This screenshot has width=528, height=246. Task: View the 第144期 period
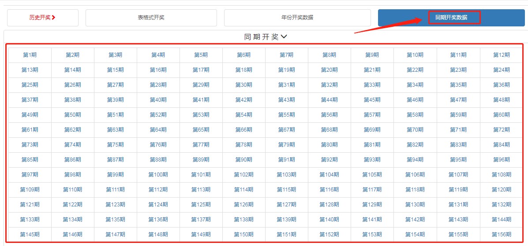click(502, 220)
